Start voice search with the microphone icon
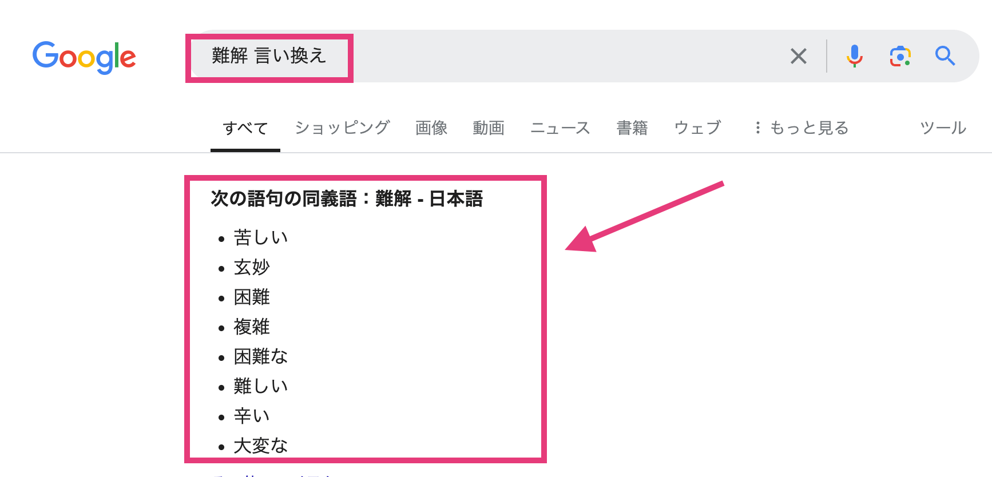This screenshot has width=992, height=477. tap(854, 56)
